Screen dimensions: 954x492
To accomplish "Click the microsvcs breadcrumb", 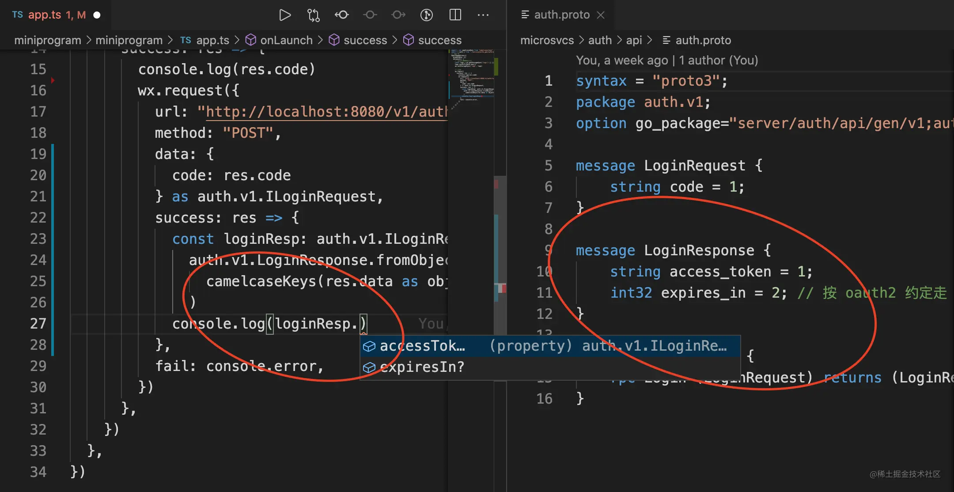I will pos(547,40).
